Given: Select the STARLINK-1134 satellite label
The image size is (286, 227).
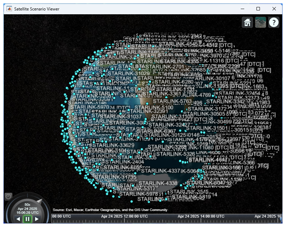Looking at the screenshot, I should (175, 89).
